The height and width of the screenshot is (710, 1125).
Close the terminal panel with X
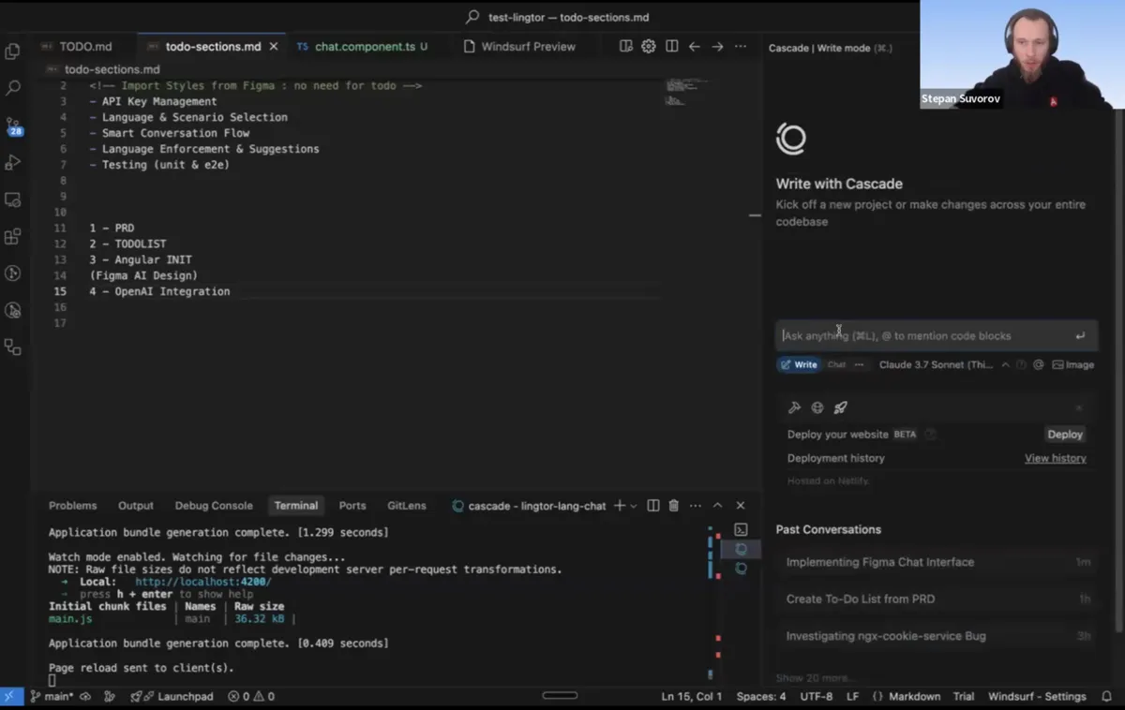[x=741, y=506]
